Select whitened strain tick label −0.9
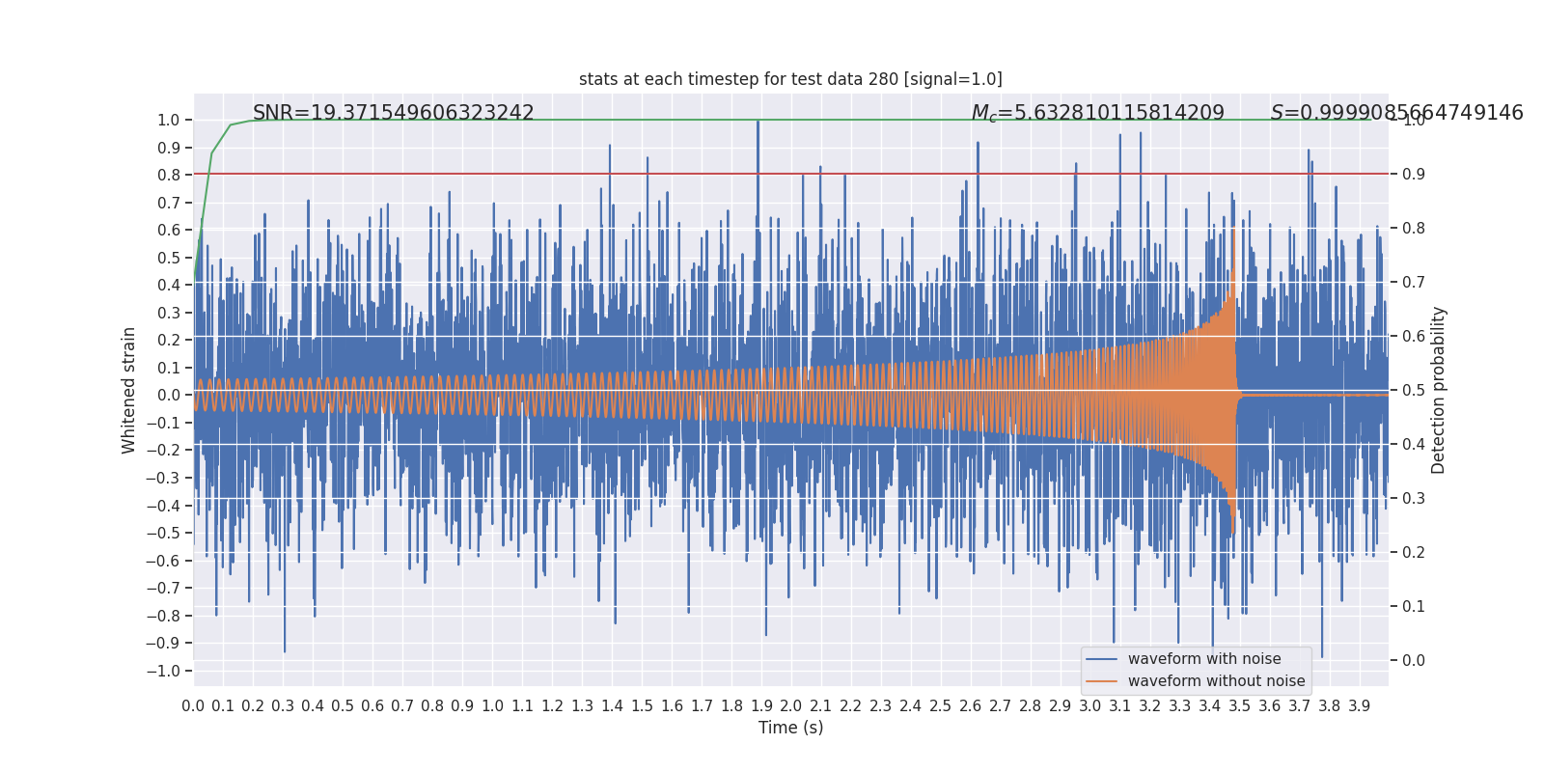This screenshot has height=772, width=1544. click(163, 643)
